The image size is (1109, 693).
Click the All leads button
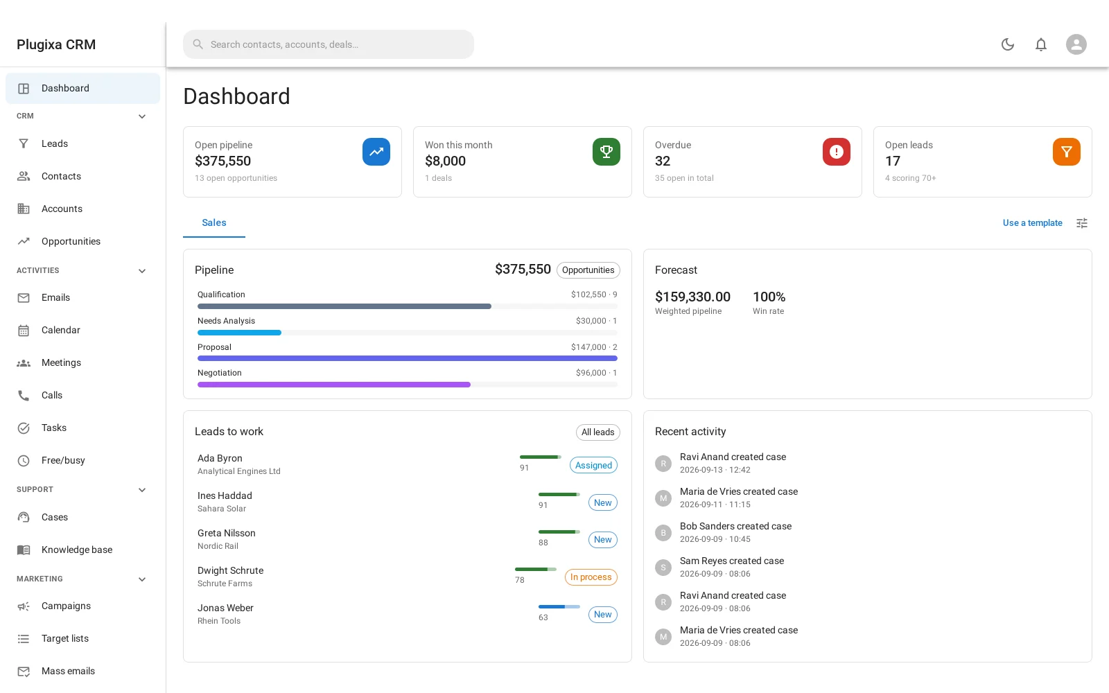pyautogui.click(x=598, y=432)
